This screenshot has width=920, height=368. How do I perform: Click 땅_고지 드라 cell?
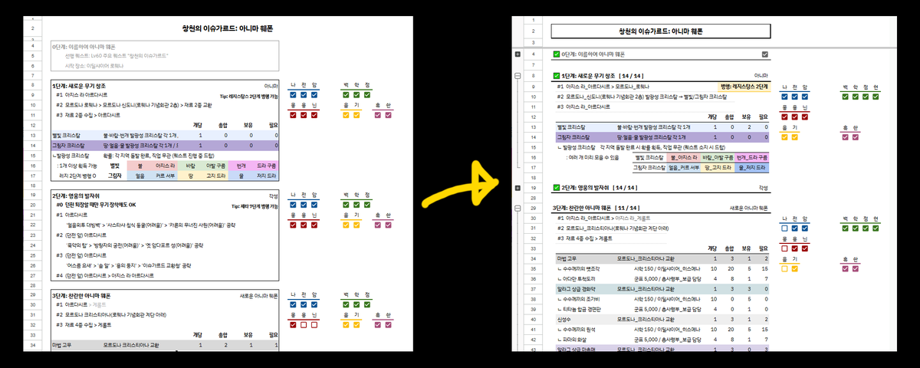tap(718, 166)
